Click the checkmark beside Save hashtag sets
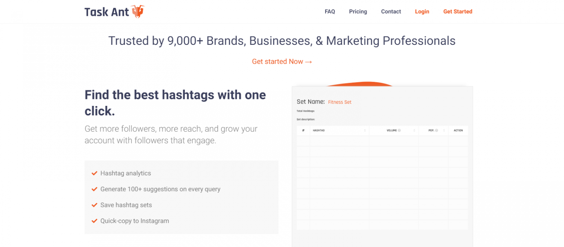This screenshot has height=247, width=564. click(x=94, y=205)
